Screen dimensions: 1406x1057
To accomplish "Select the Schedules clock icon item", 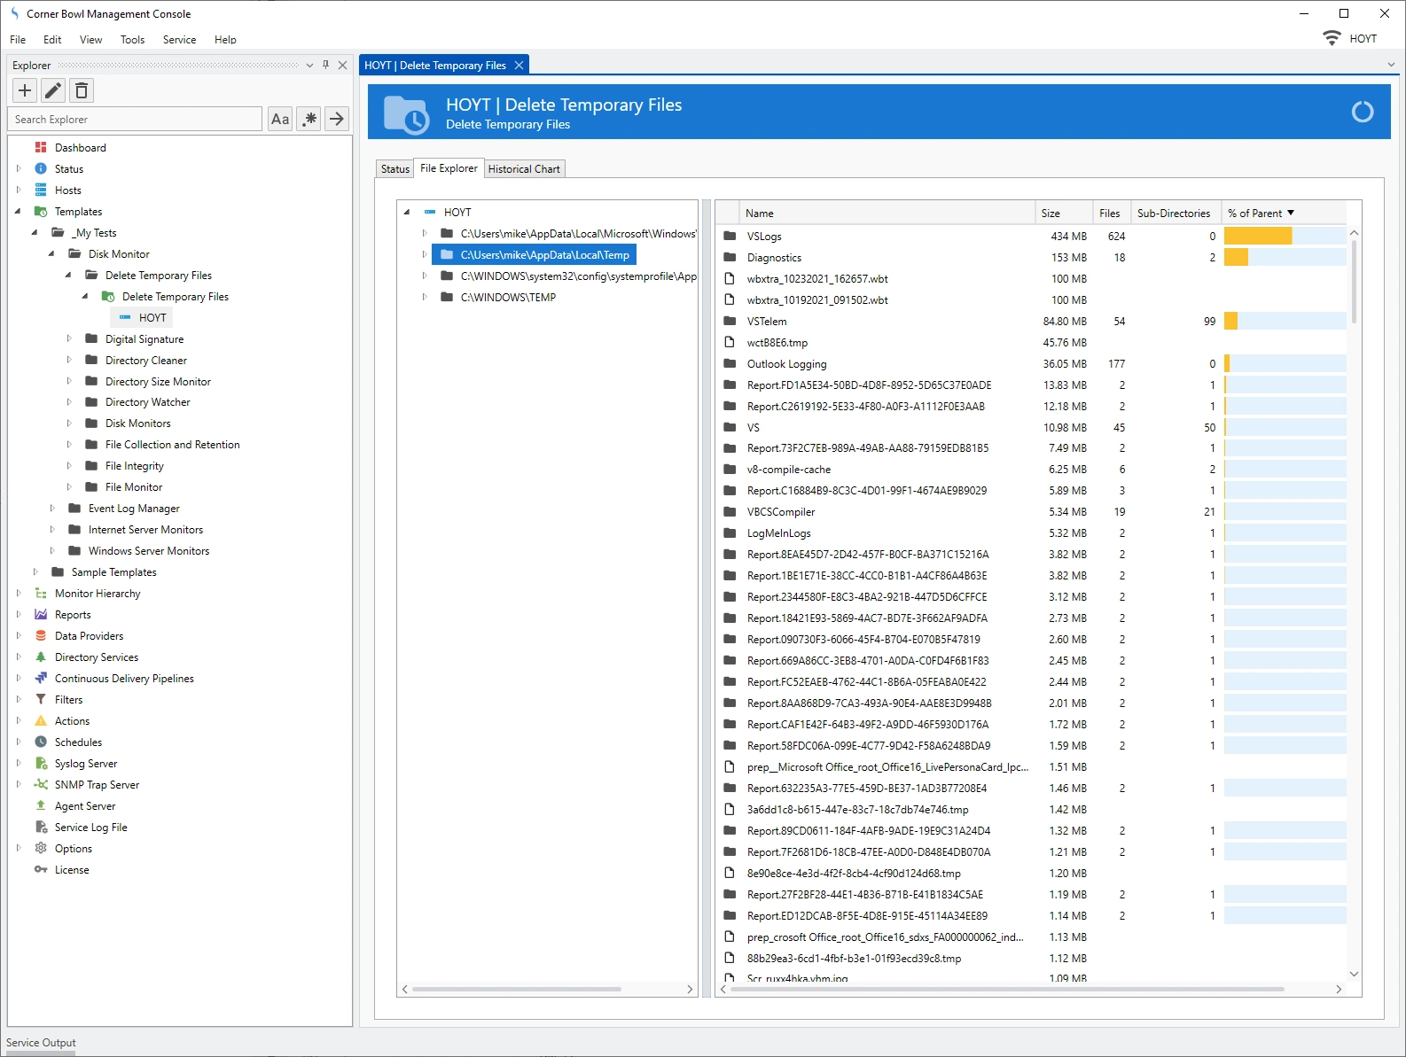I will (x=41, y=742).
